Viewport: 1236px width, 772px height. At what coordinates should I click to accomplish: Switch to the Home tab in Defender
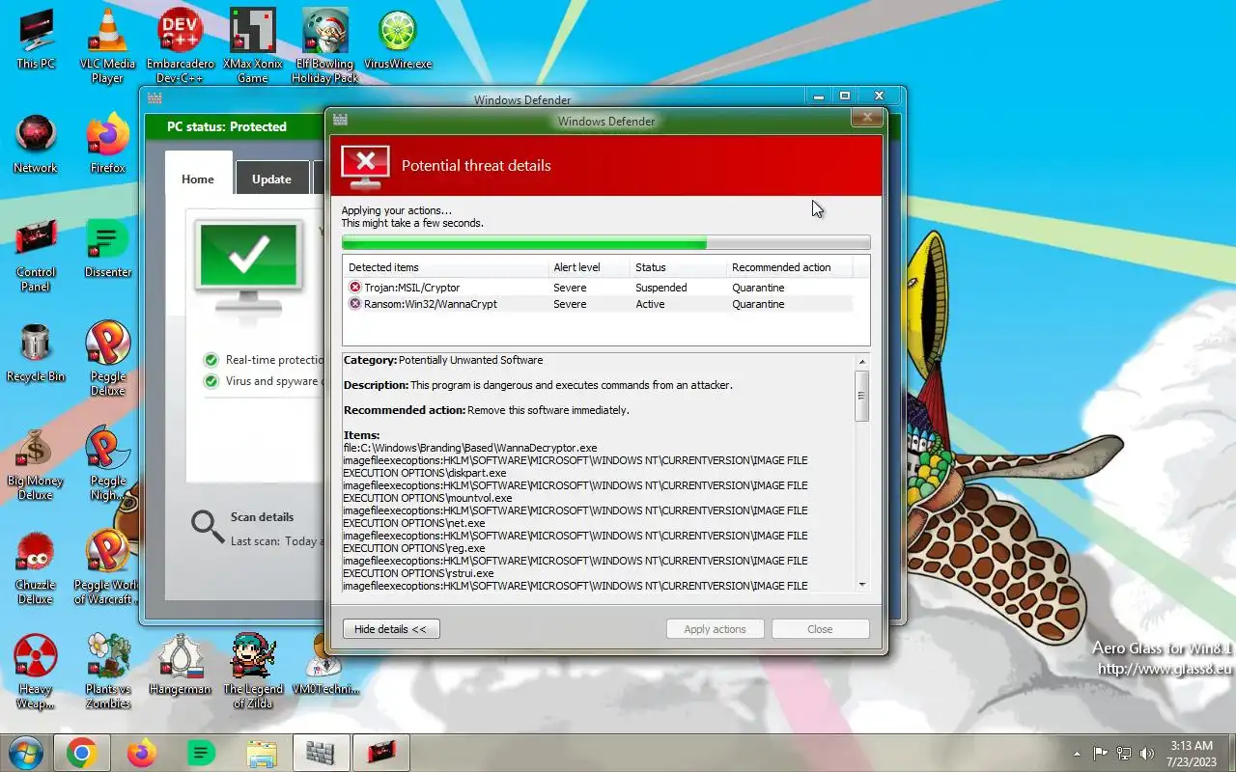click(198, 179)
